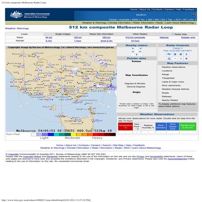Viewport: 202px width, 202px height.
Task: Toggle Weather forecast districts feature
Action: [175, 89]
